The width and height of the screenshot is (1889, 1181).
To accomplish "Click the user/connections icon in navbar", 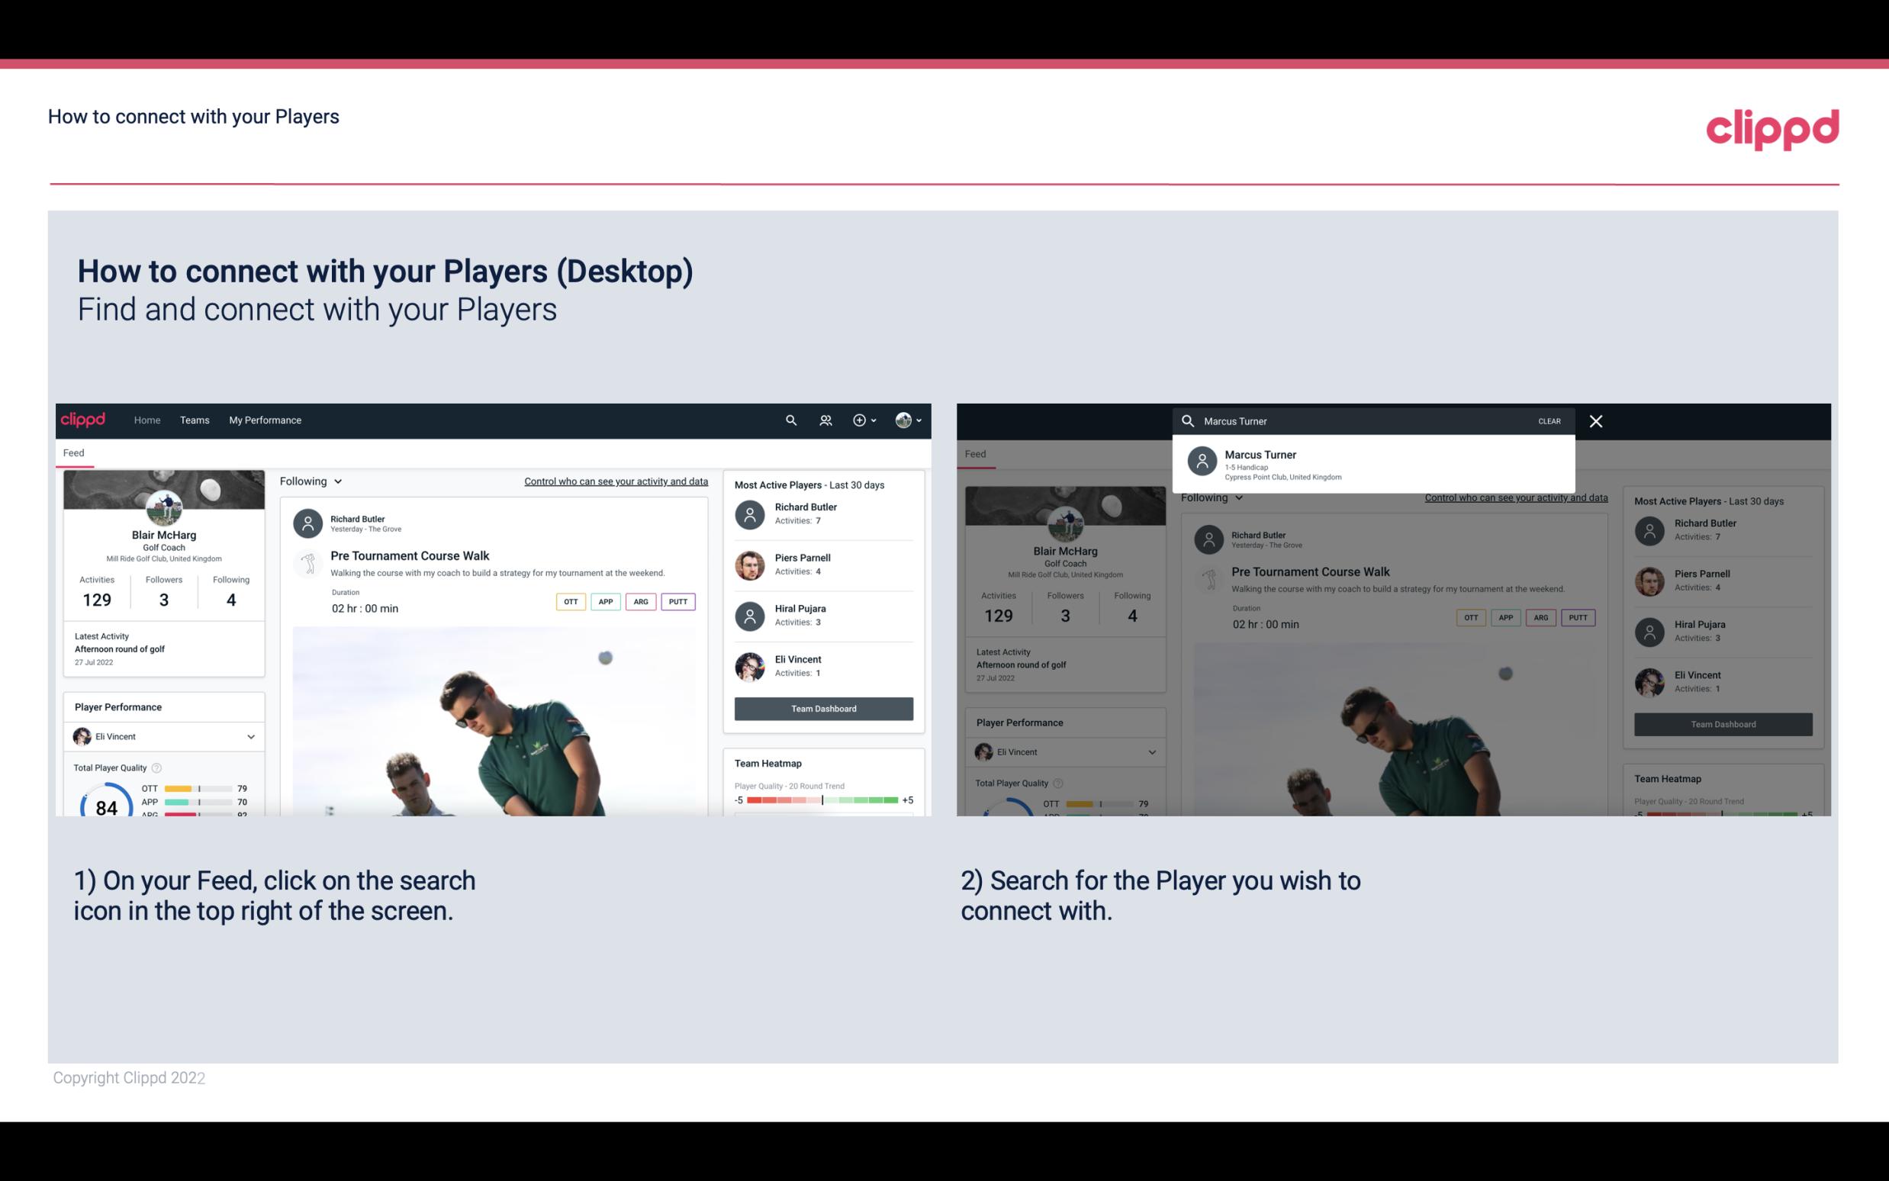I will [824, 419].
